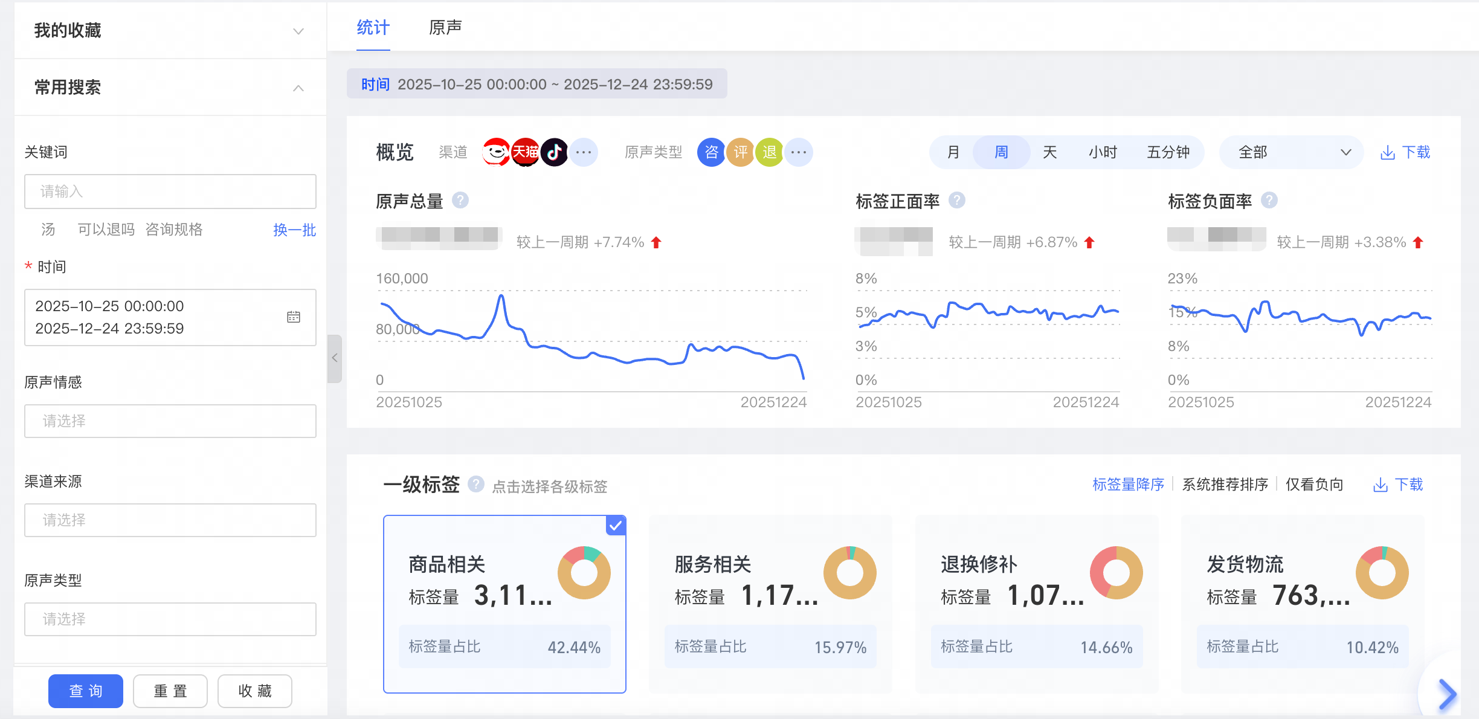
Task: Click the 关键词 input field
Action: click(x=170, y=192)
